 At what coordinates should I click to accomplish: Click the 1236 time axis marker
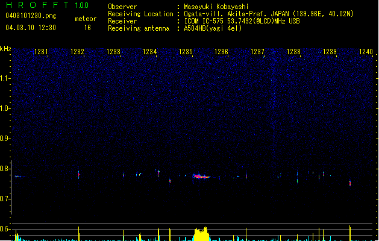[x=221, y=51]
